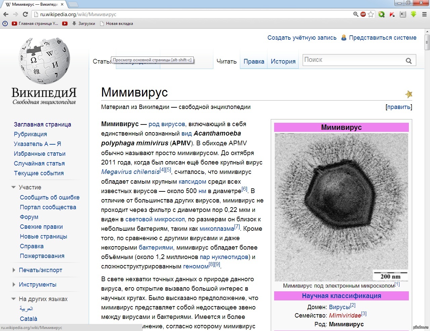Open the green download arrow extension

pyautogui.click(x=414, y=14)
